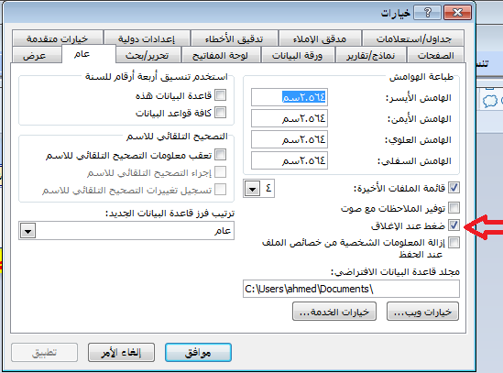Click the موافق button
This screenshot has width=503, height=373.
tap(198, 353)
